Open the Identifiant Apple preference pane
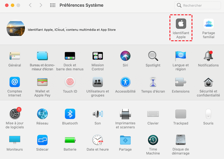224x159 pixels. [181, 24]
